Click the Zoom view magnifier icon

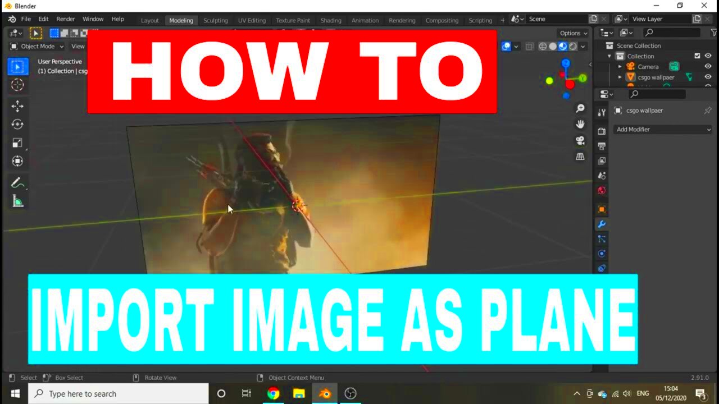pos(580,108)
